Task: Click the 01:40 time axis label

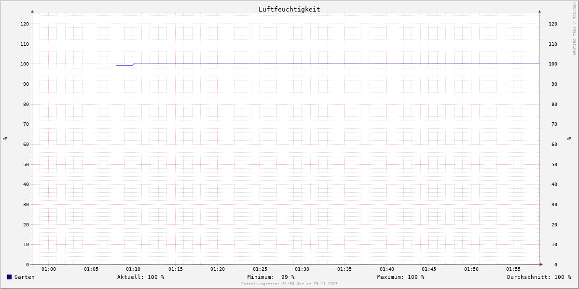Action: tap(387, 269)
